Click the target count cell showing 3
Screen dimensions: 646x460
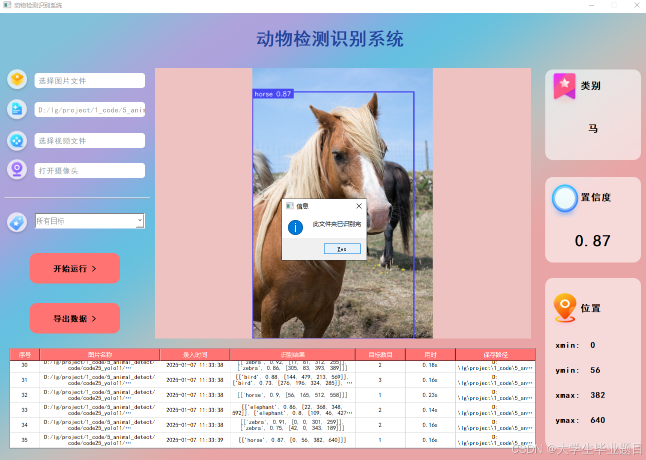click(380, 380)
